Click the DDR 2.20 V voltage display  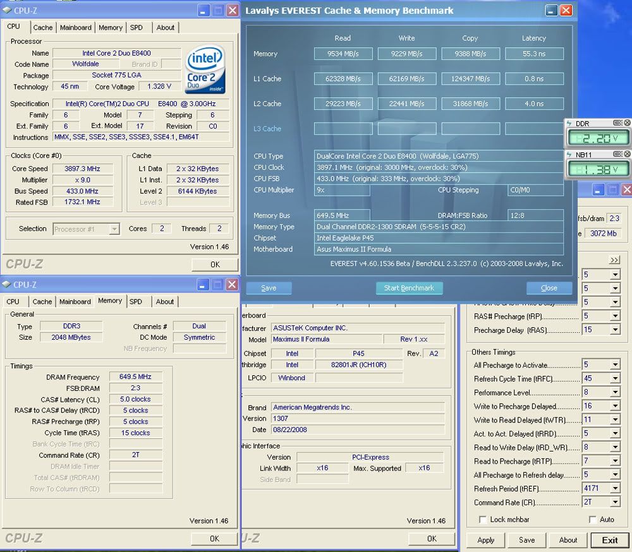click(599, 138)
